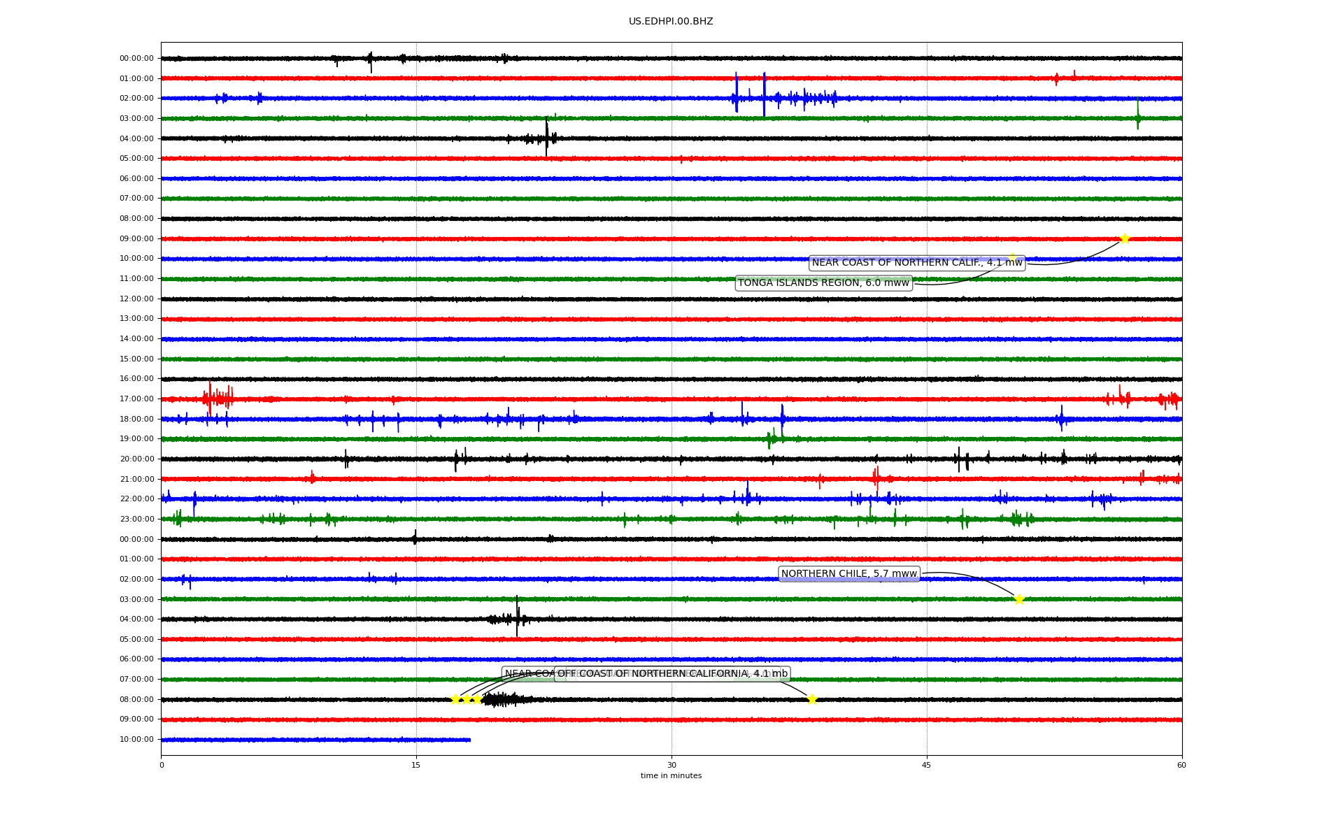
Task: Select the TONGA ISLANDS REGION, 6.0 mww label
Action: (x=823, y=283)
